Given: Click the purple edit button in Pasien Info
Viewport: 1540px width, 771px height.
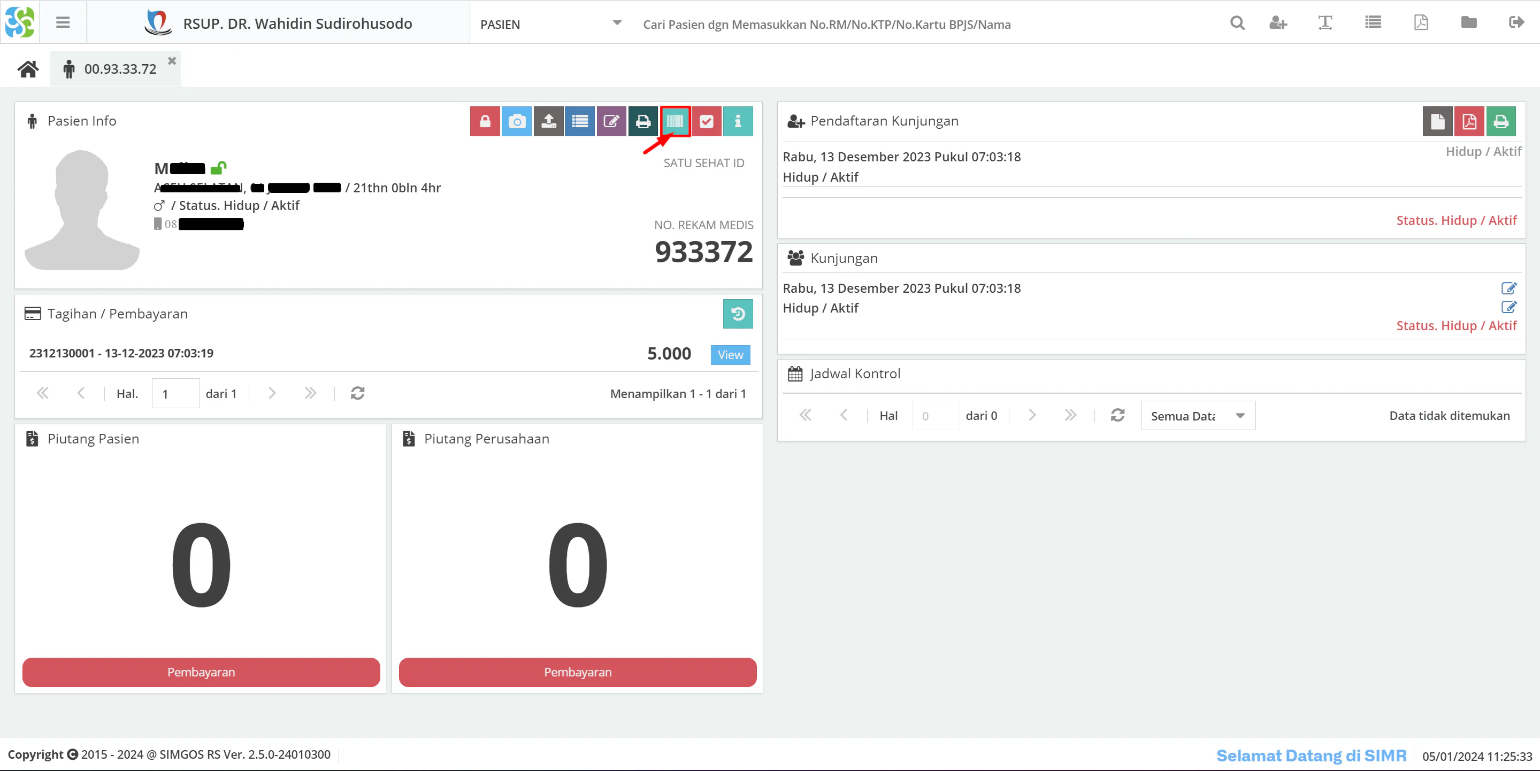Looking at the screenshot, I should click(611, 121).
